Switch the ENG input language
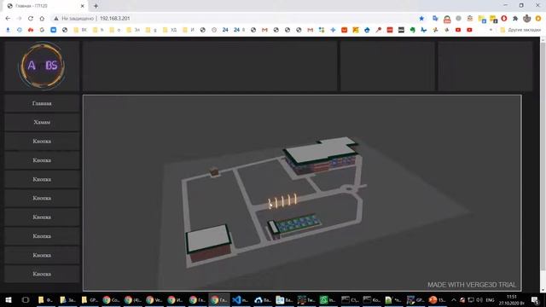Image resolution: width=546 pixels, height=307 pixels. [x=491, y=299]
